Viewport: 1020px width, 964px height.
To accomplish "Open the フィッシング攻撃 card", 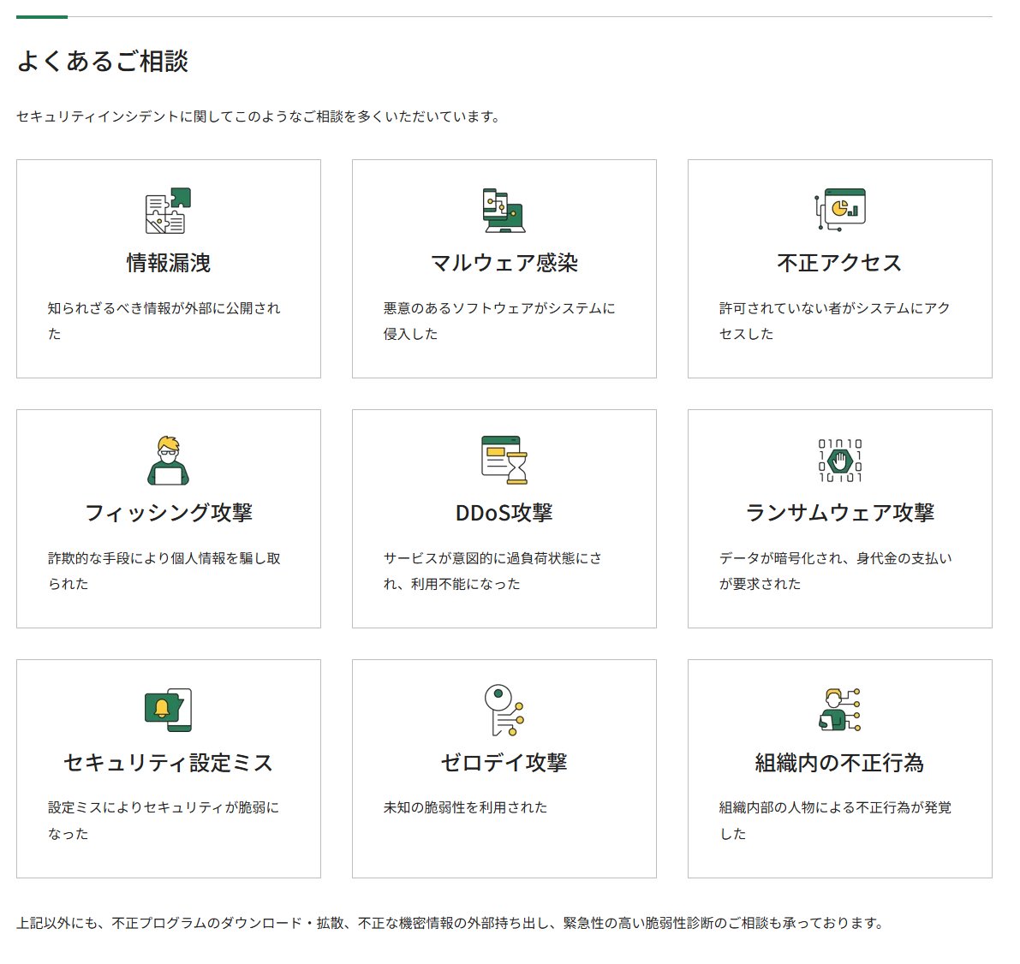I will click(x=168, y=513).
